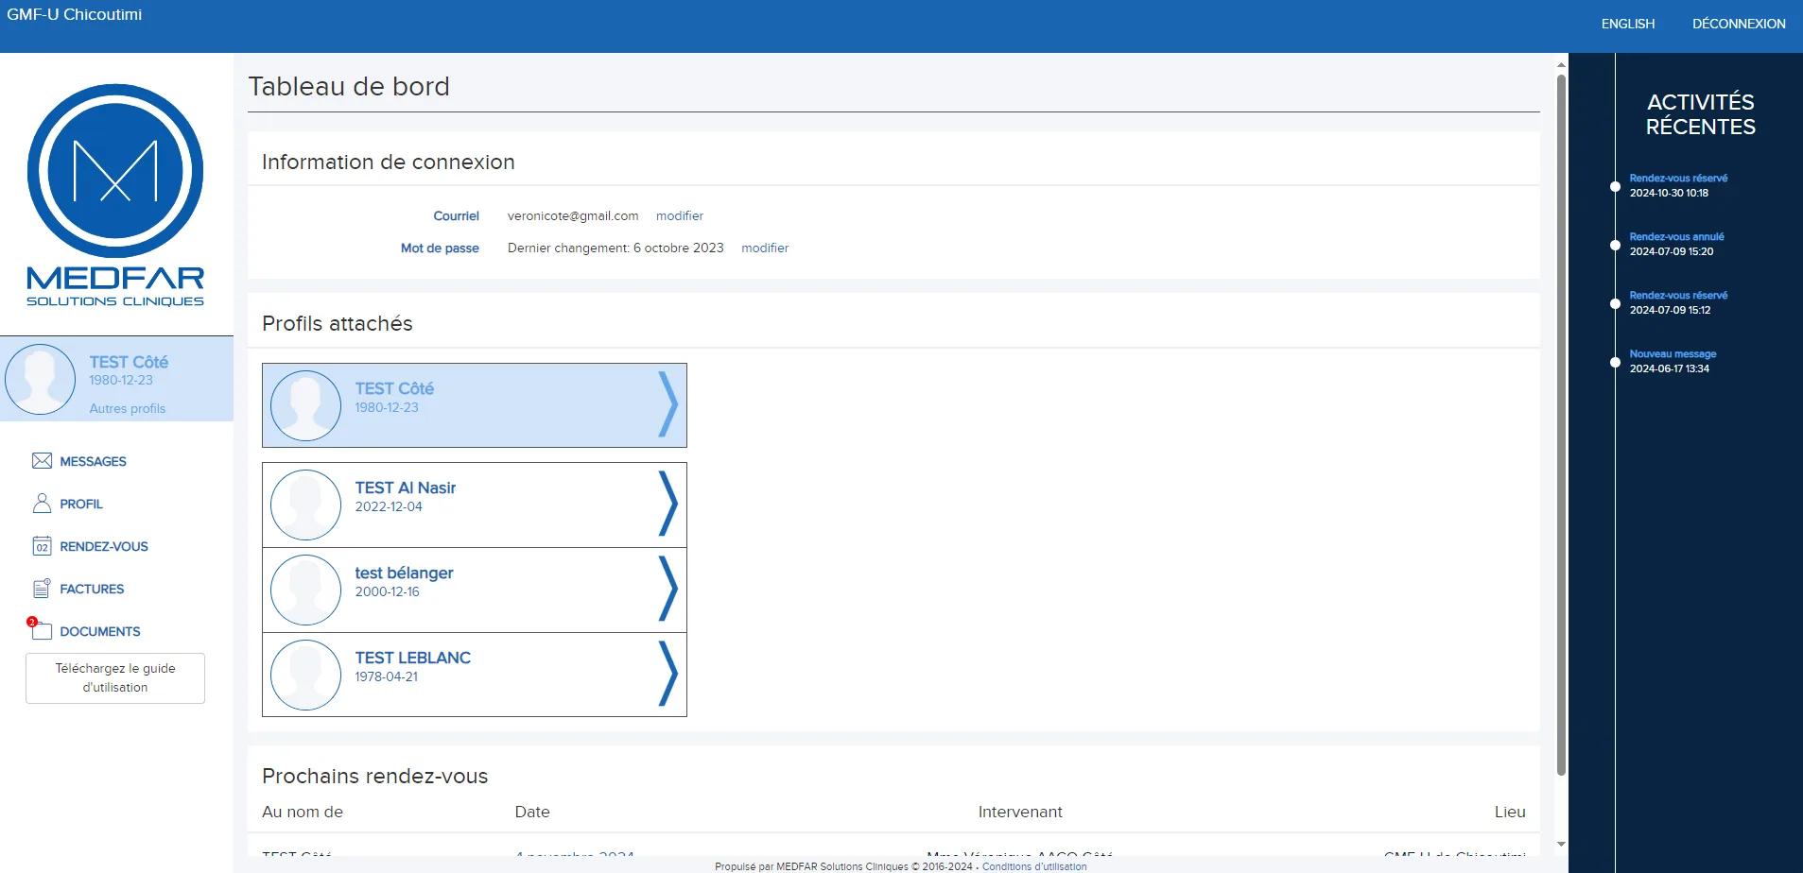Screen dimensions: 1803x873
Task: Switch language to ENGLISH
Action: [x=1628, y=24]
